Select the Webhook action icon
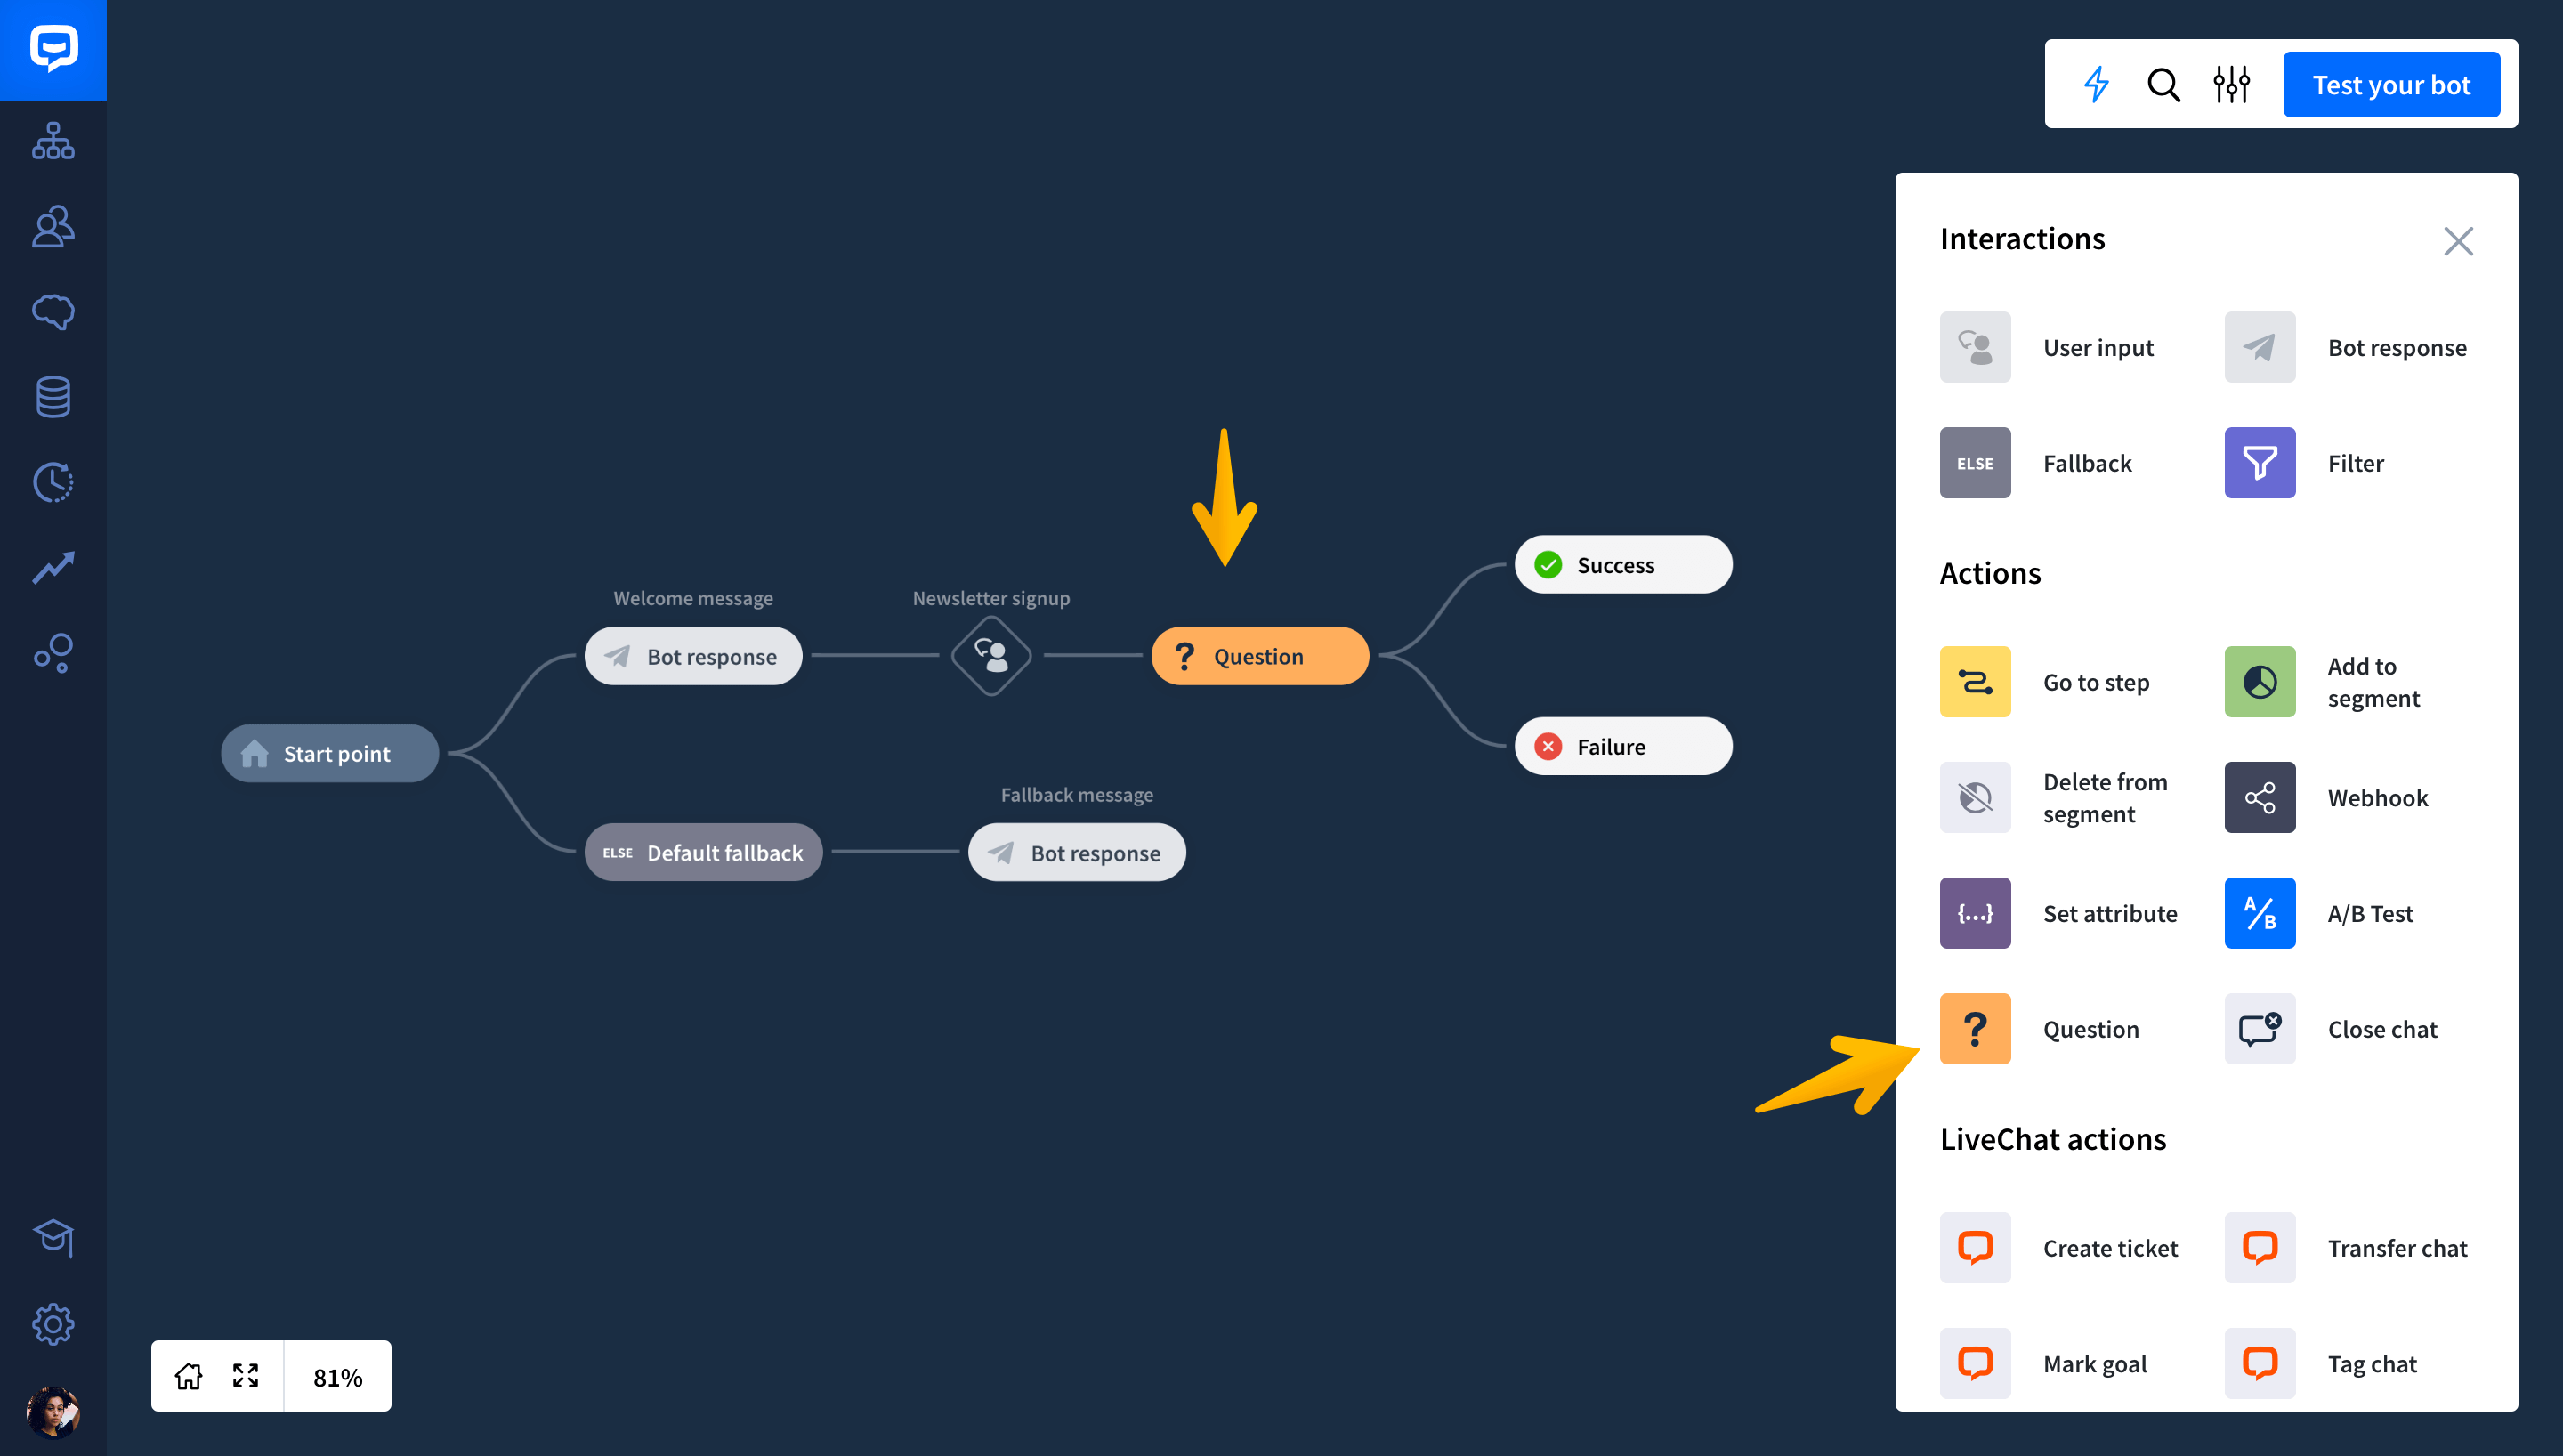The height and width of the screenshot is (1456, 2563). click(2260, 798)
